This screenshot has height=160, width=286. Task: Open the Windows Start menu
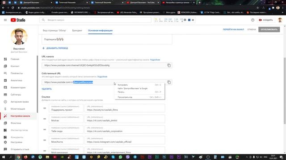(x=3, y=157)
